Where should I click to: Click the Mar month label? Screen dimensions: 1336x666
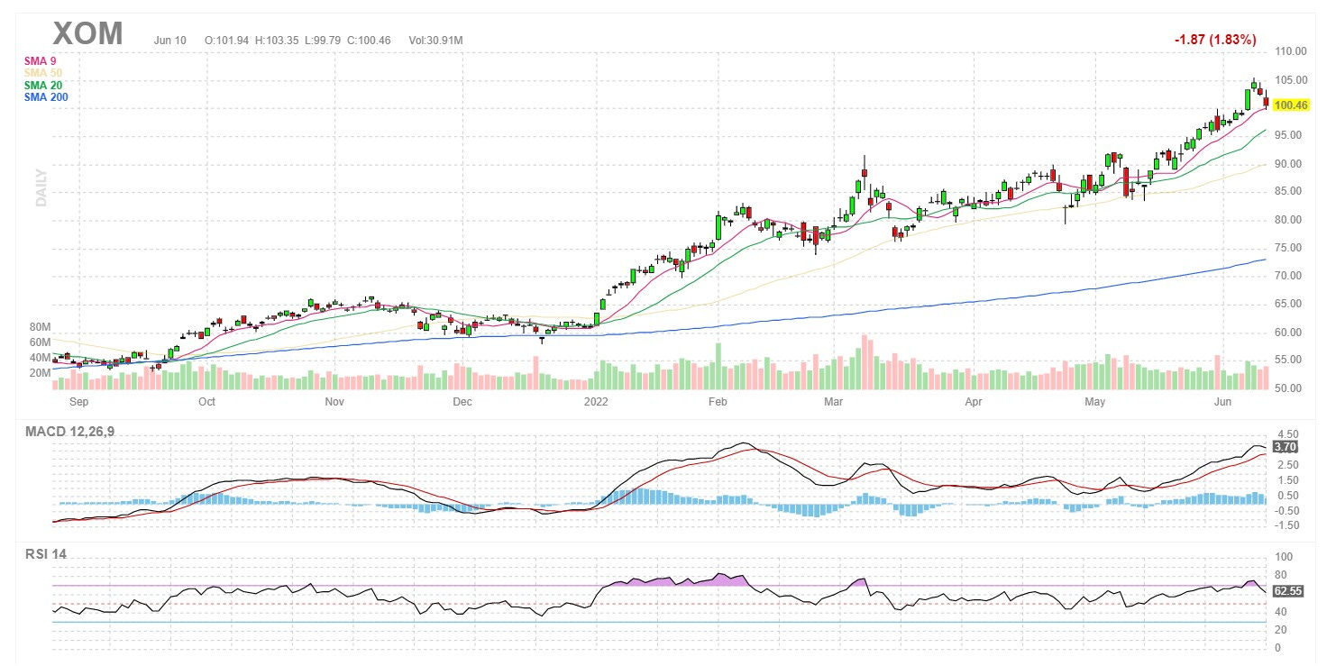pos(836,403)
